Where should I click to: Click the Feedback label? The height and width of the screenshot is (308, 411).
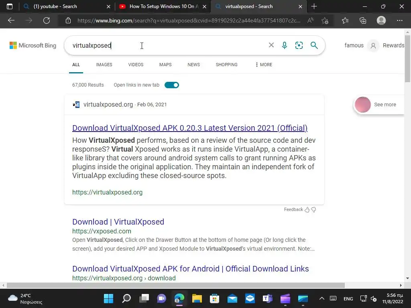(x=293, y=209)
